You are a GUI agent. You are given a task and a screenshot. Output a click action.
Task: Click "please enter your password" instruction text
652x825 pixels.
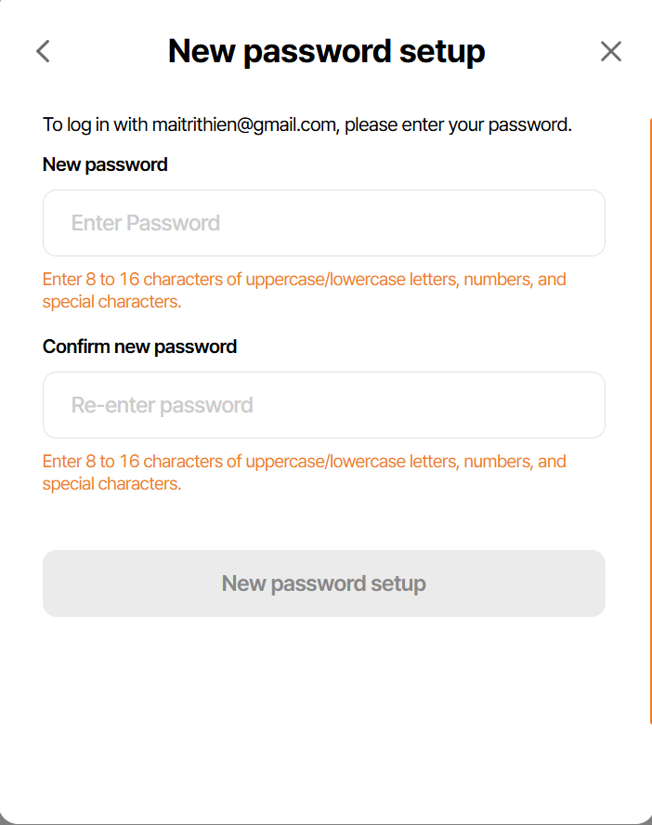coord(458,124)
